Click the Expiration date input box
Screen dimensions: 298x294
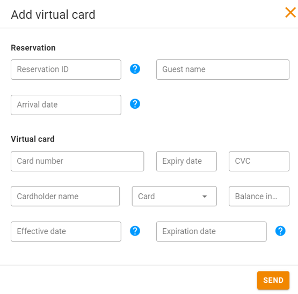click(212, 231)
